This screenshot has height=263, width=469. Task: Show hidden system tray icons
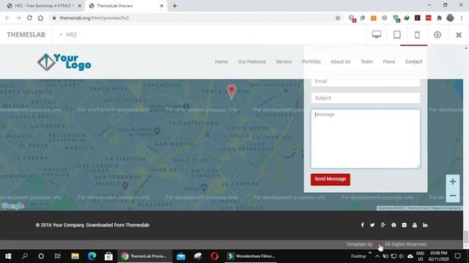pos(377,256)
